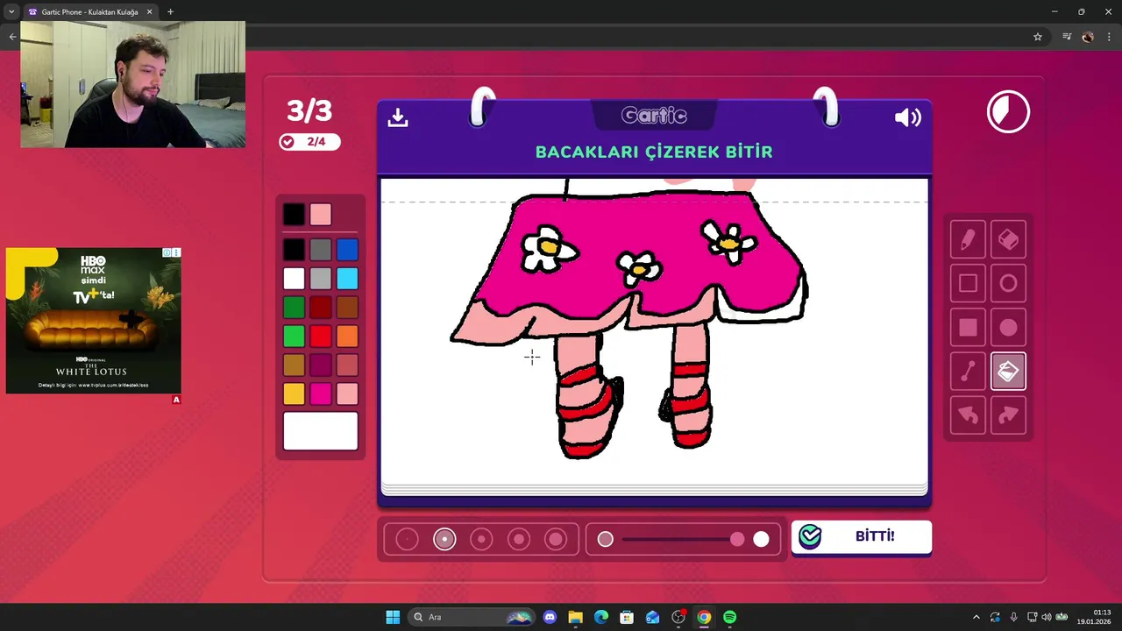Bookmark this page with the star icon
Viewport: 1122px width, 631px height.
[1038, 37]
